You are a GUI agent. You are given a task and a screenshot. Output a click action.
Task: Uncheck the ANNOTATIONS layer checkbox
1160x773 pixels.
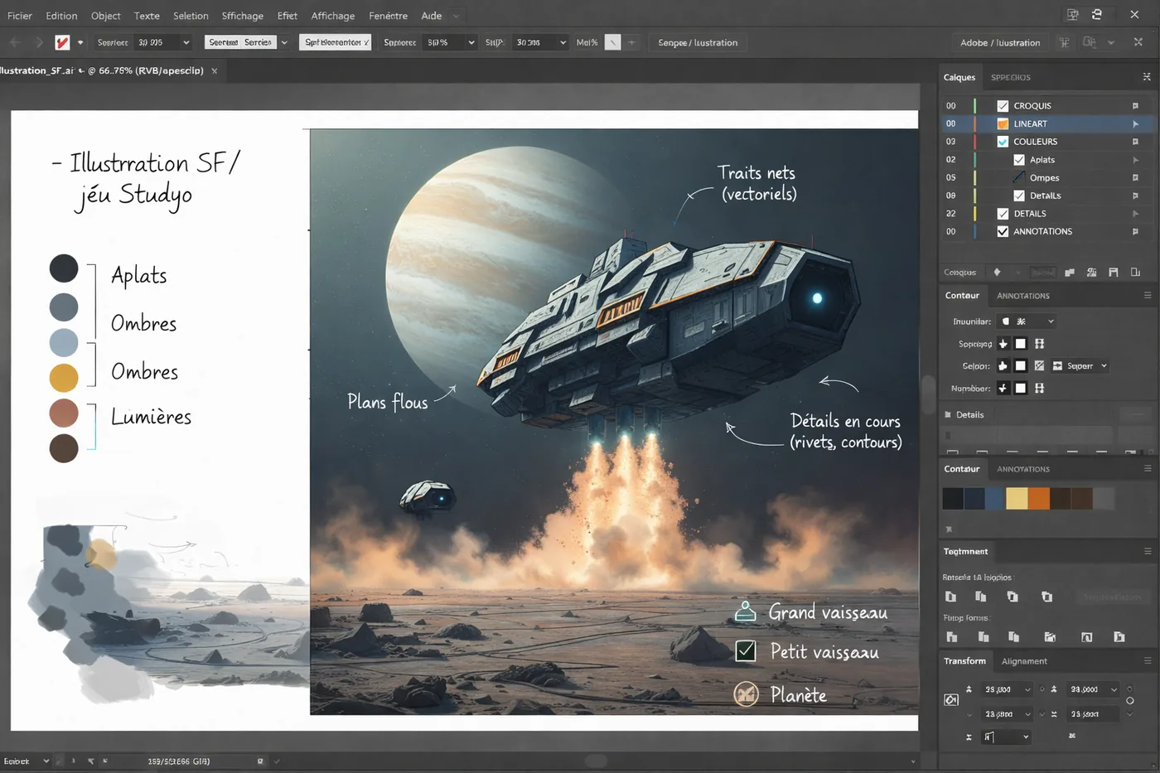1003,232
